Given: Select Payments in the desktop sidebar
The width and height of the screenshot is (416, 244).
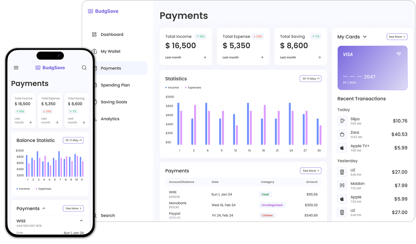Looking at the screenshot, I should point(121,68).
